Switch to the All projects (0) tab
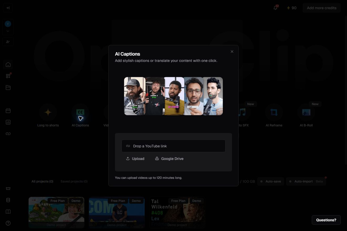This screenshot has height=231, width=347. coord(42,181)
